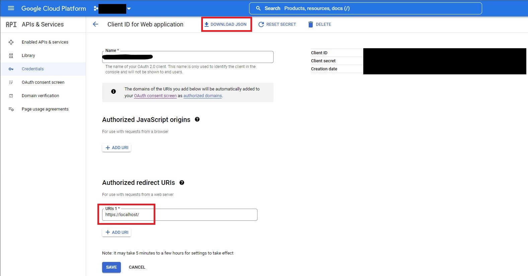Image resolution: width=528 pixels, height=276 pixels.
Task: Click the Page usage agreements icon
Action: pos(11,109)
